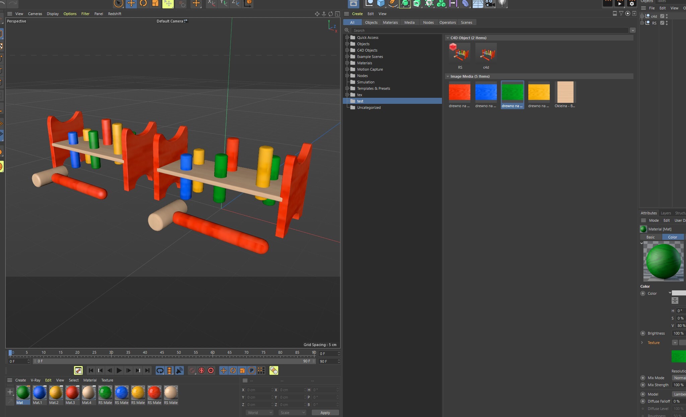686x417 pixels.
Task: Expand Templates & Presets folder
Action: [x=347, y=88]
